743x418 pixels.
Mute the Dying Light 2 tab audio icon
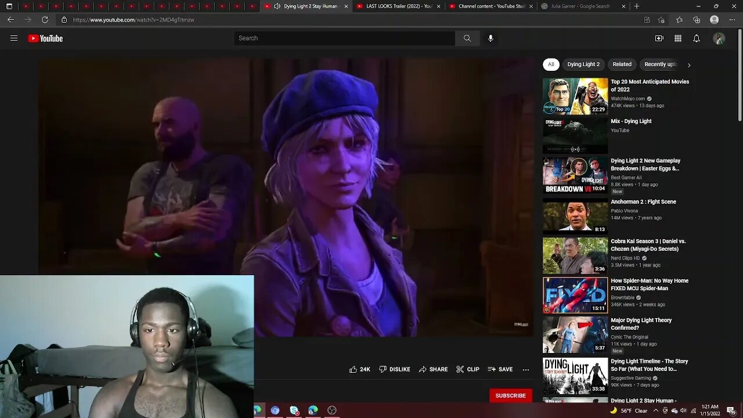(277, 6)
